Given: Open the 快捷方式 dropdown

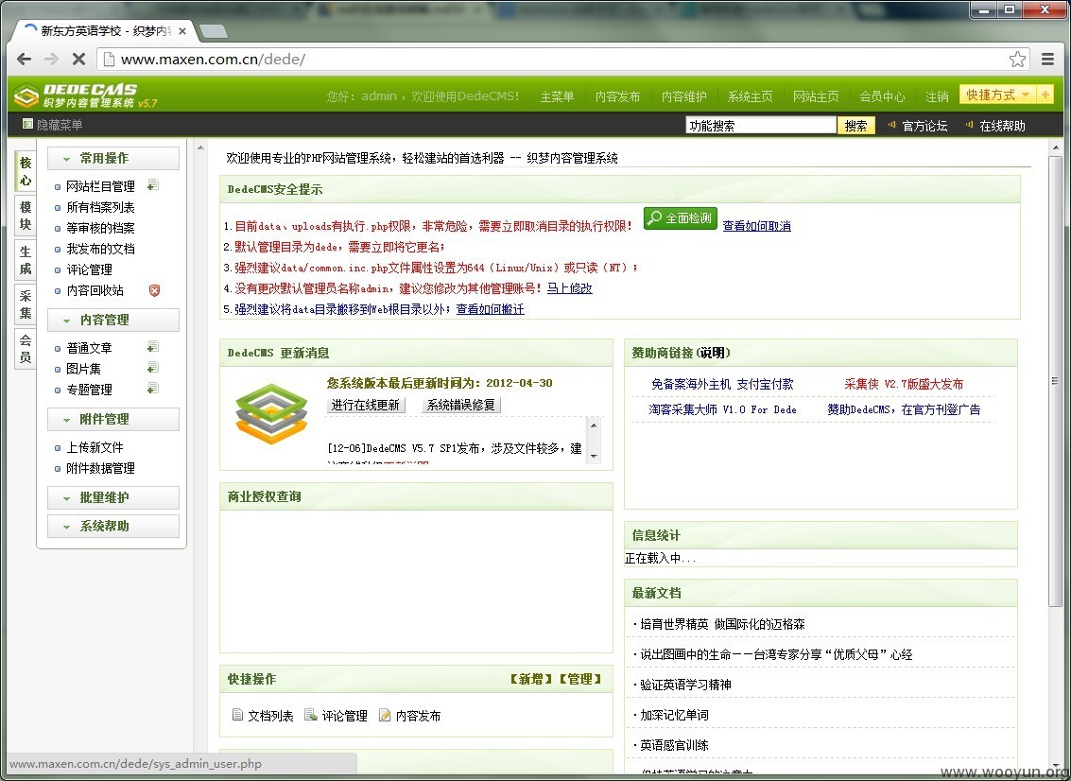Looking at the screenshot, I should [998, 95].
